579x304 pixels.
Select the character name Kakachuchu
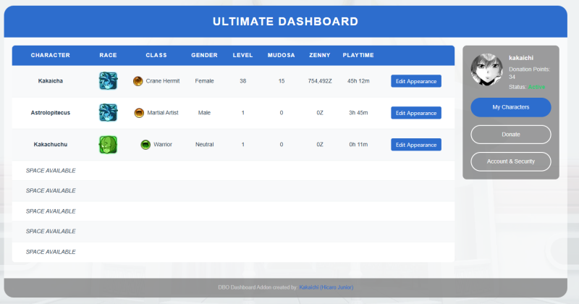tap(51, 145)
